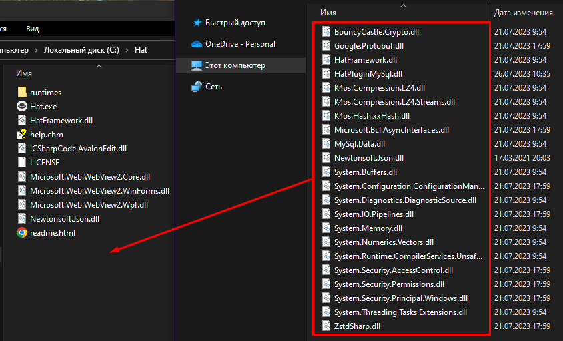The width and height of the screenshot is (563, 341).
Task: Select the ZstdSharp.dll file
Action: point(357,326)
